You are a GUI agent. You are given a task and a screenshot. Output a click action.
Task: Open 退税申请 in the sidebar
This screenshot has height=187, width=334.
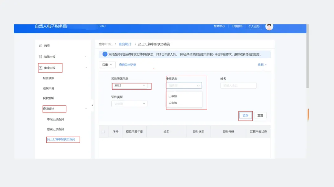click(x=49, y=88)
